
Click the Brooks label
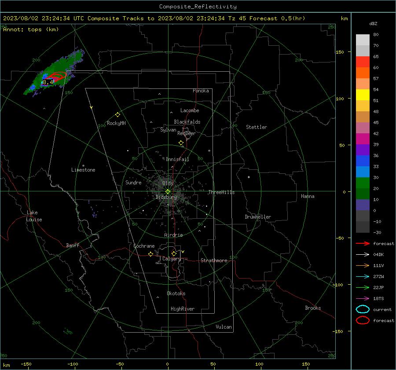[313, 308]
